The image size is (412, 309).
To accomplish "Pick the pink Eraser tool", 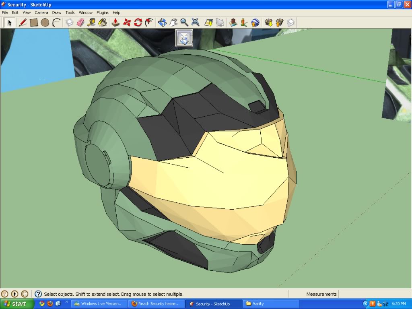I will 80,23.
